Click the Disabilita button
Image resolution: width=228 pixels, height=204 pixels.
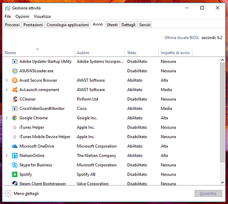pyautogui.click(x=208, y=193)
